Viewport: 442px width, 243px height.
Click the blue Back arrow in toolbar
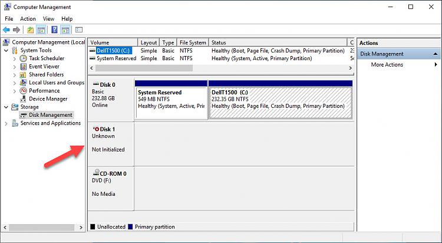coord(6,29)
